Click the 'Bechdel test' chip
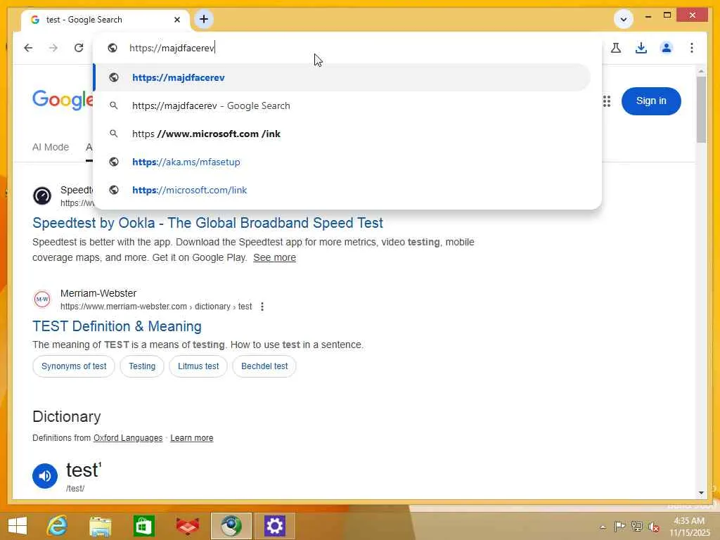The image size is (720, 540). click(x=264, y=366)
